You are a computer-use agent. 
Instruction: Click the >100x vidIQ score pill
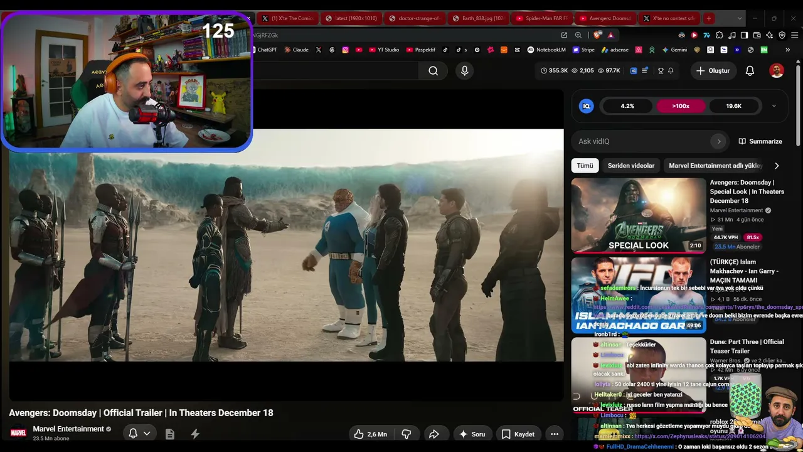point(681,106)
